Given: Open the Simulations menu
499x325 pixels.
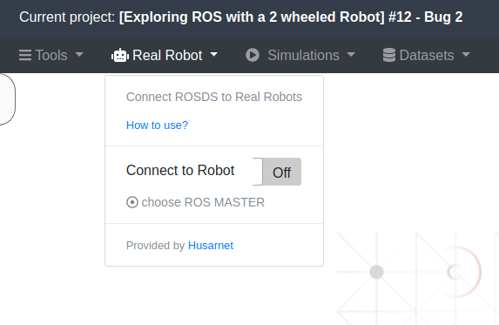Looking at the screenshot, I should coord(304,56).
